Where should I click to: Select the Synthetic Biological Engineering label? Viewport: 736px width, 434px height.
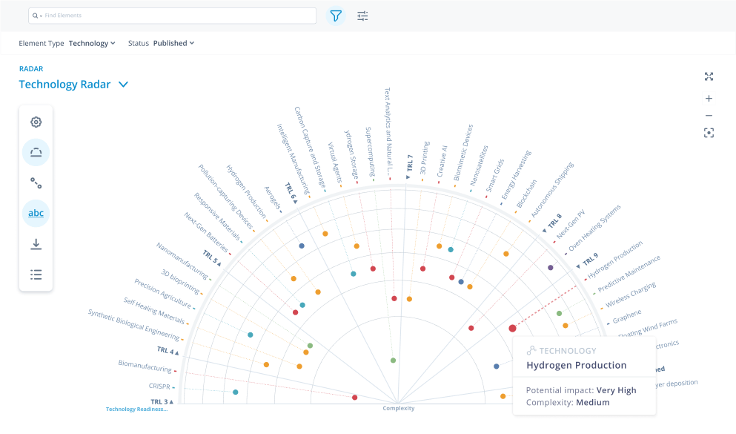coord(133,324)
